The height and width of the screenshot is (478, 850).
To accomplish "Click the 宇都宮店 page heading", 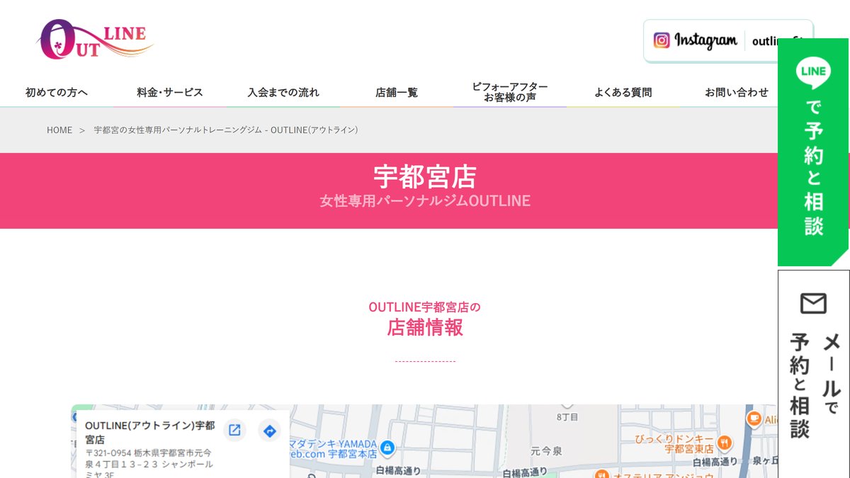I will [425, 176].
